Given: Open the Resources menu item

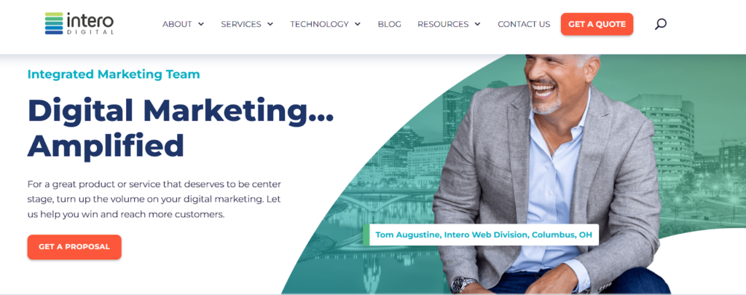Looking at the screenshot, I should click(443, 24).
